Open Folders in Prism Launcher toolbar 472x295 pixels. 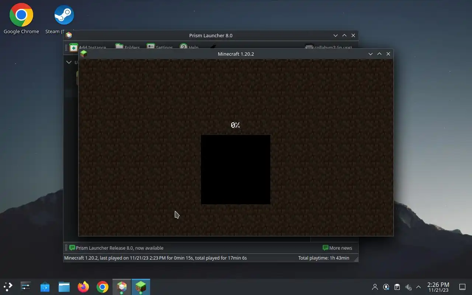pyautogui.click(x=128, y=47)
